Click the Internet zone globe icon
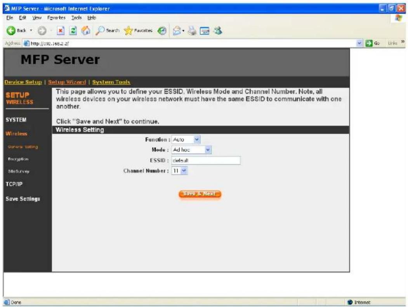 350,302
